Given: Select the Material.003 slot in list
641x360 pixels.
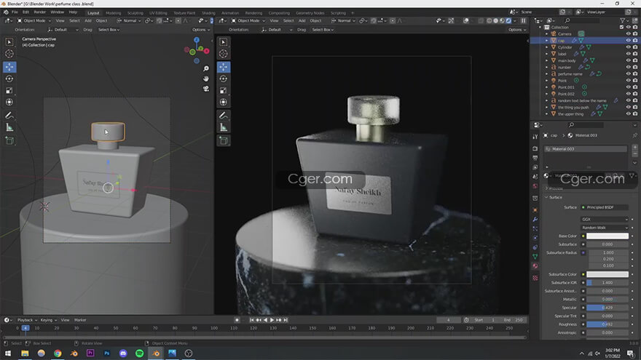Looking at the screenshot, I should click(585, 149).
